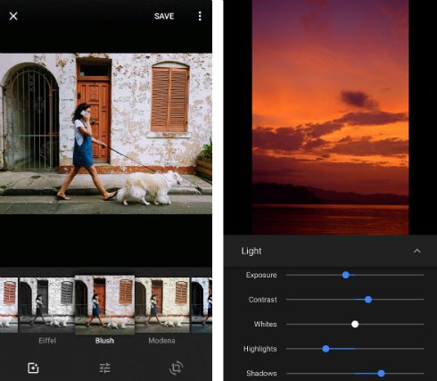Select the Blush filter thumbnail
437x381 pixels.
point(104,305)
